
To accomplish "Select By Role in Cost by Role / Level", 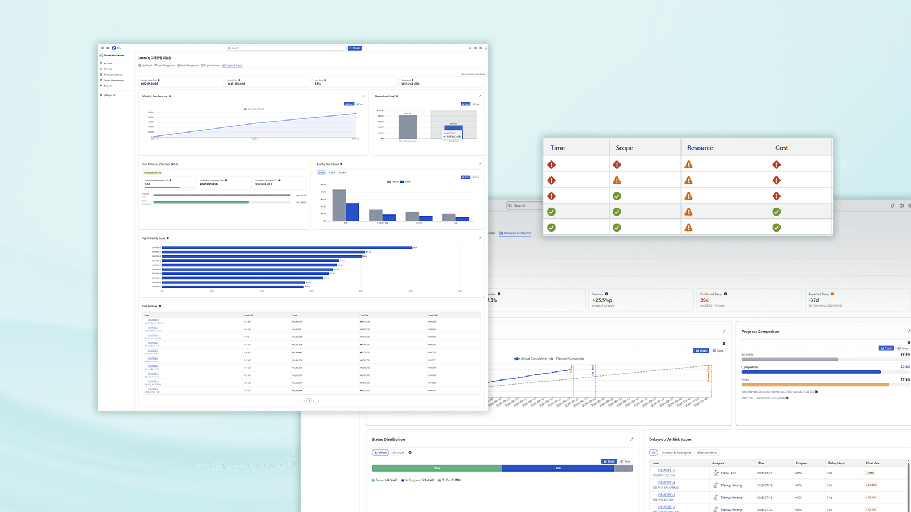I will 322,172.
